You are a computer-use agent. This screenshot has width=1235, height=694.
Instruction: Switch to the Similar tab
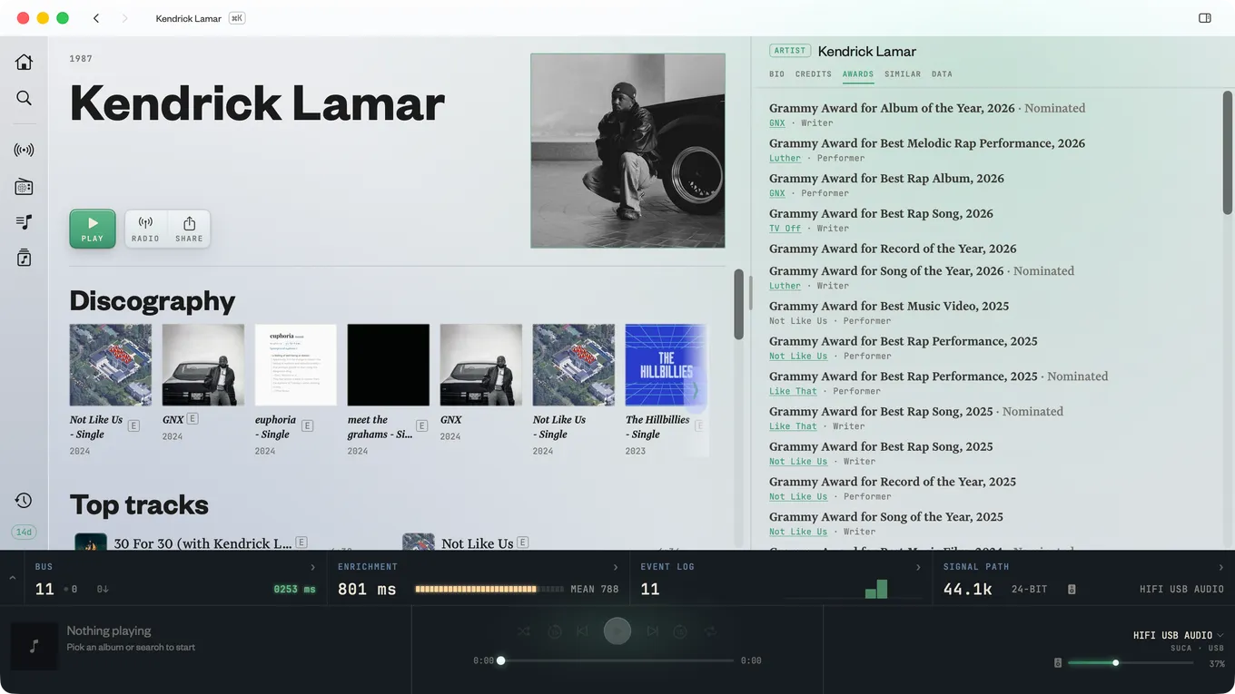[903, 74]
